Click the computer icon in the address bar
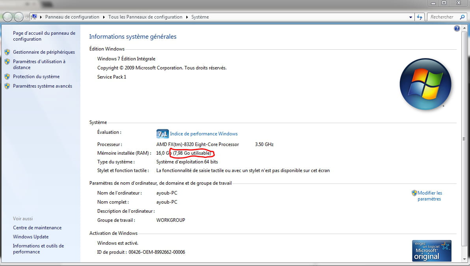The image size is (470, 266). [x=34, y=17]
